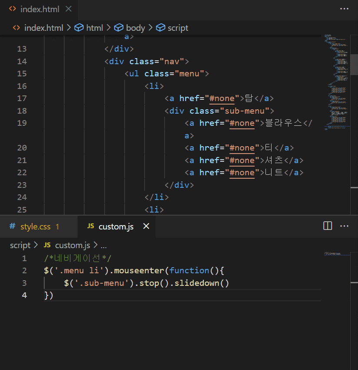
Task: Close the index.html editor tab
Action: tap(68, 9)
